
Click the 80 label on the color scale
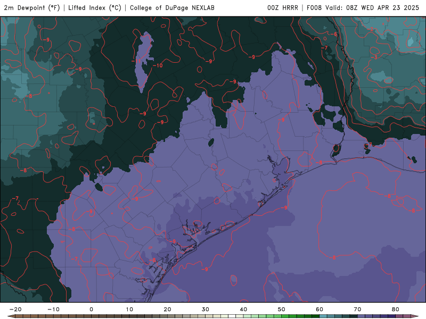point(396,309)
